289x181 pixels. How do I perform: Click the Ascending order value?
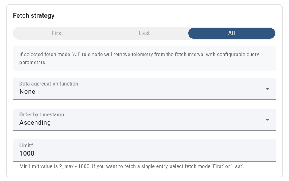[35, 123]
